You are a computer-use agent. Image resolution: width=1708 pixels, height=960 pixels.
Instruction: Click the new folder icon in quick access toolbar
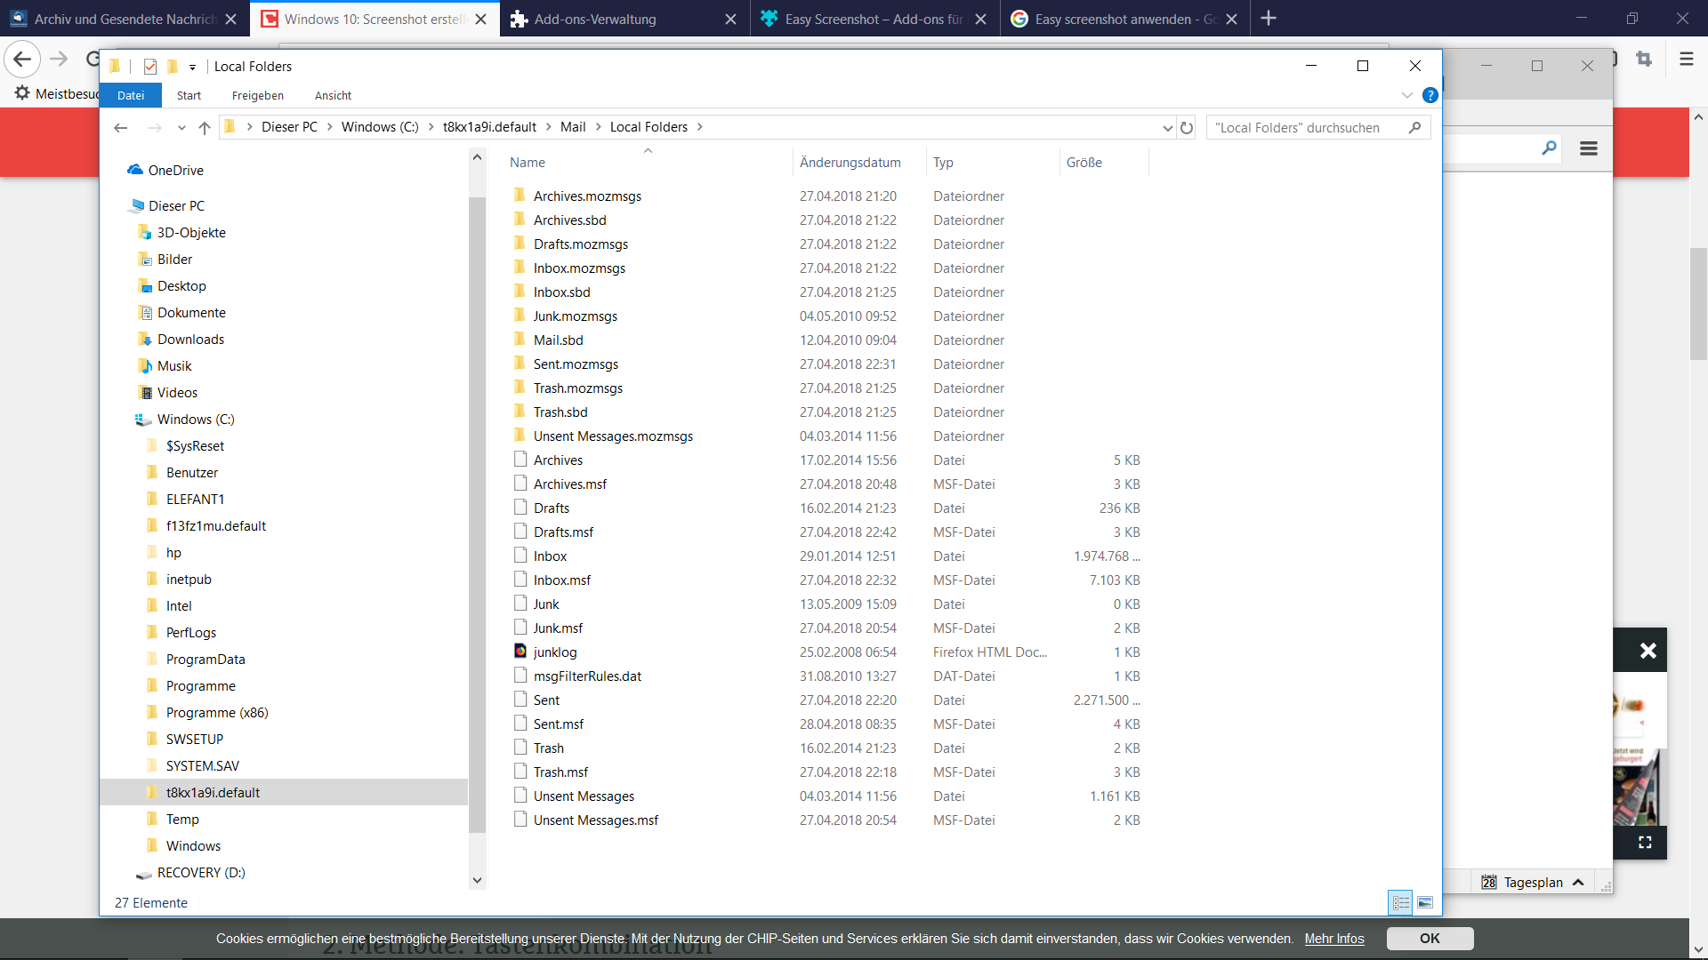point(173,67)
